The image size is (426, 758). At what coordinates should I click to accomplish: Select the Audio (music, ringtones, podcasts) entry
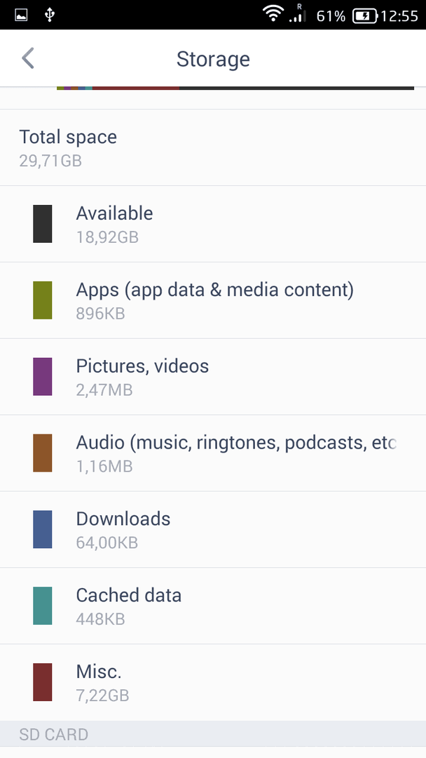pos(213,453)
